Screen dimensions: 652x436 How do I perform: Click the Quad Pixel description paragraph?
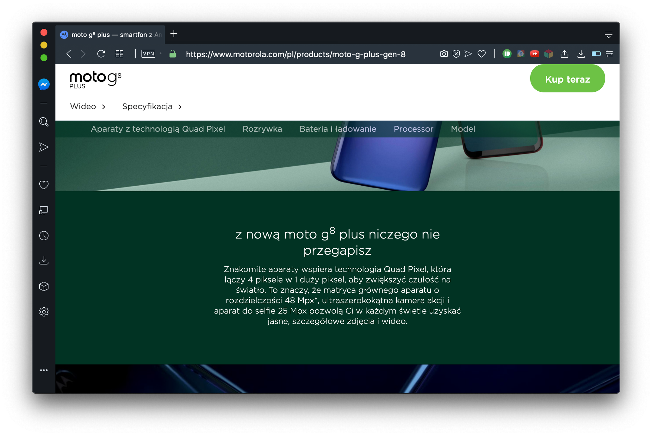(337, 295)
